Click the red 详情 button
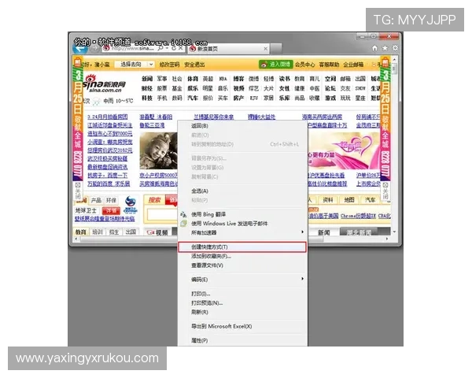Viewport: 472px width, 378px height. coord(111,211)
